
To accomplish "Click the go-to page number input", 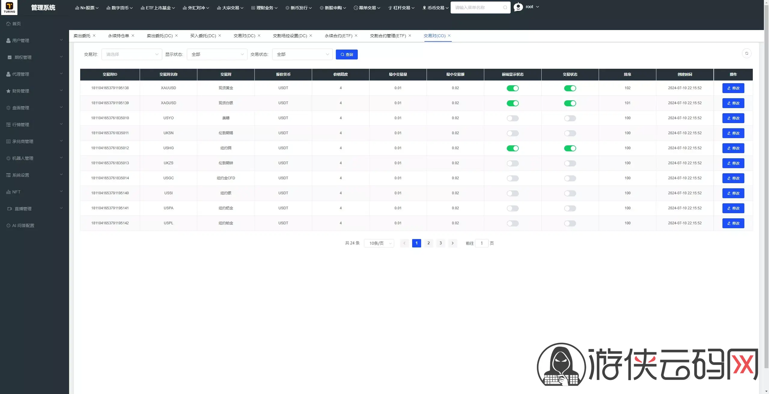I will click(482, 243).
